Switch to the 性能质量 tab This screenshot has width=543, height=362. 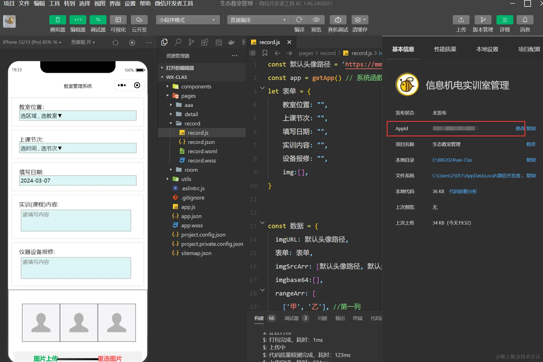[x=445, y=49]
